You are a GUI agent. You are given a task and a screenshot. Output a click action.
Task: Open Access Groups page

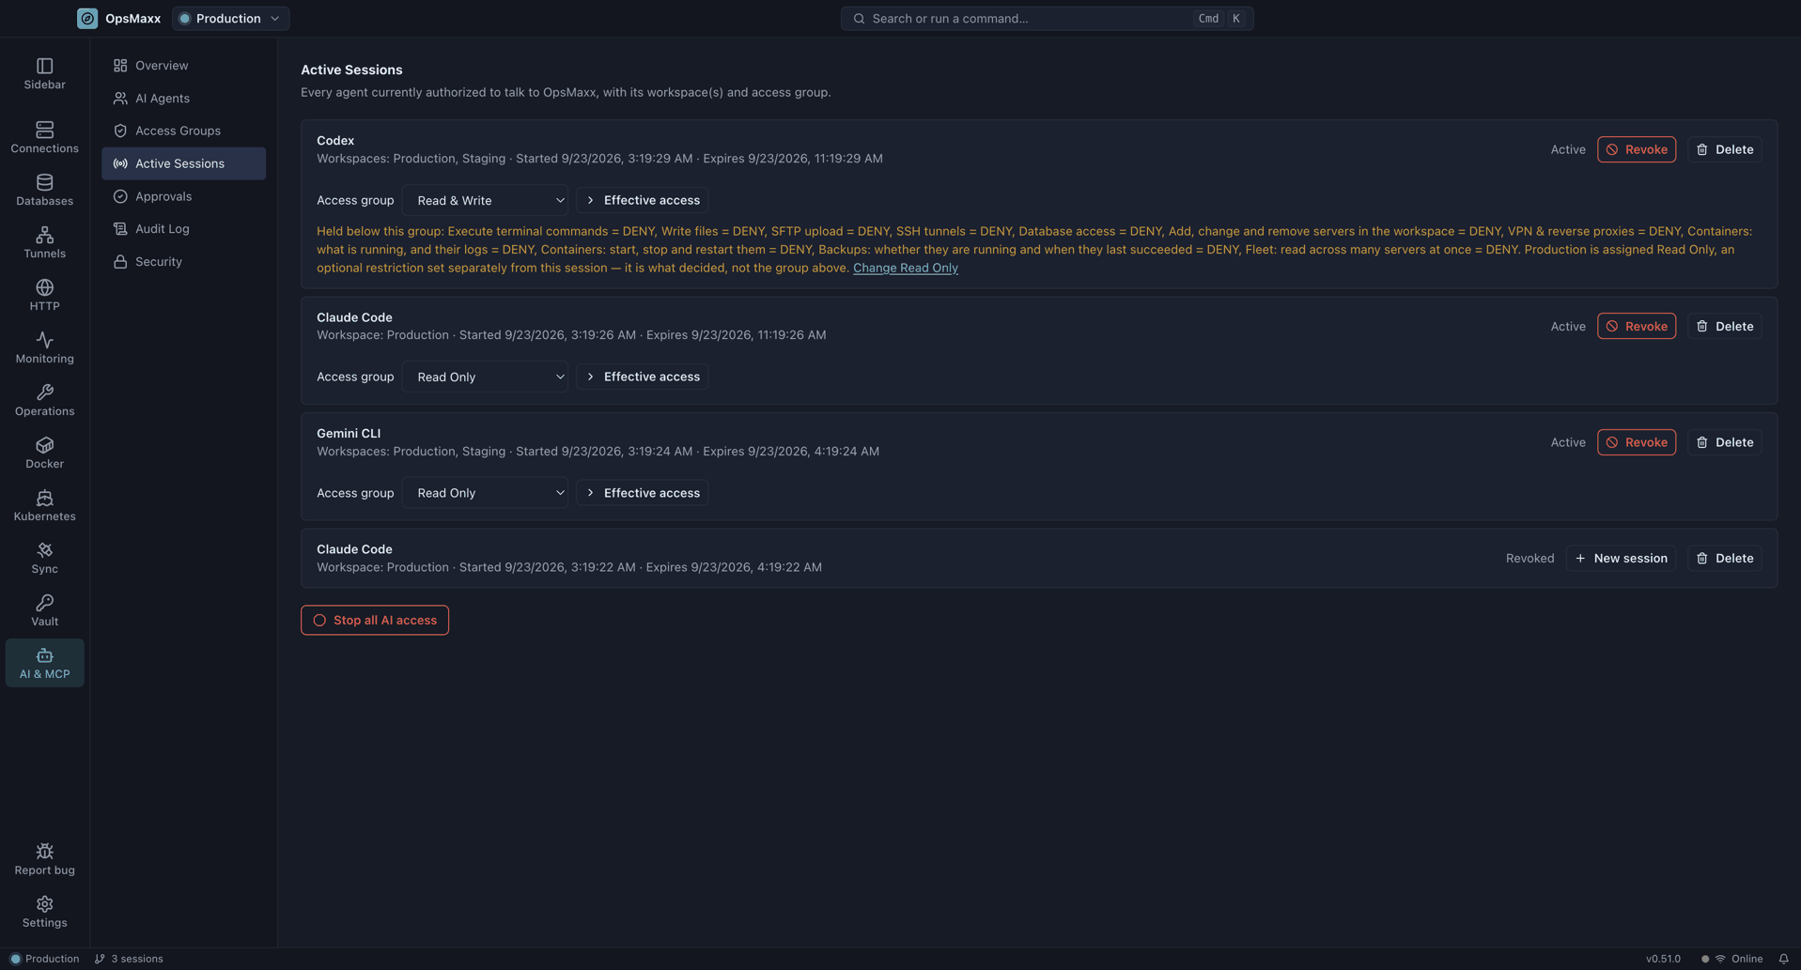(183, 131)
